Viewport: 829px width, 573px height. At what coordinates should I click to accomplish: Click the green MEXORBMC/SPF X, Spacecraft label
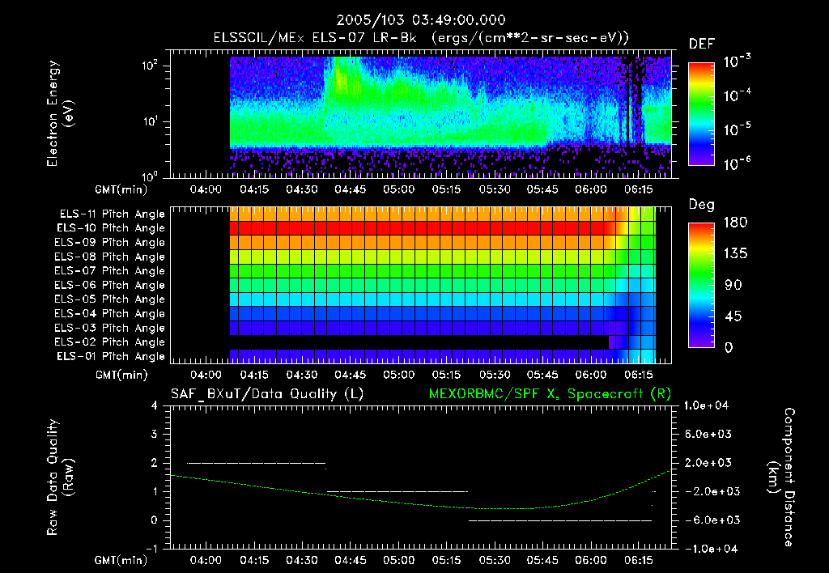(550, 394)
